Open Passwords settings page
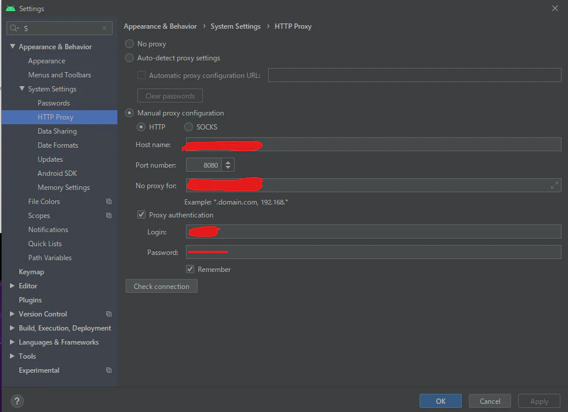568x412 pixels. click(53, 103)
